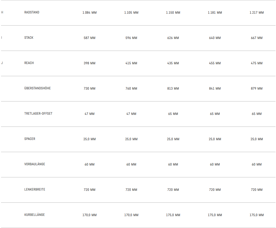Select the 1.084 MM Radstand value
Viewport: 276px width, 228px height.
(90, 13)
